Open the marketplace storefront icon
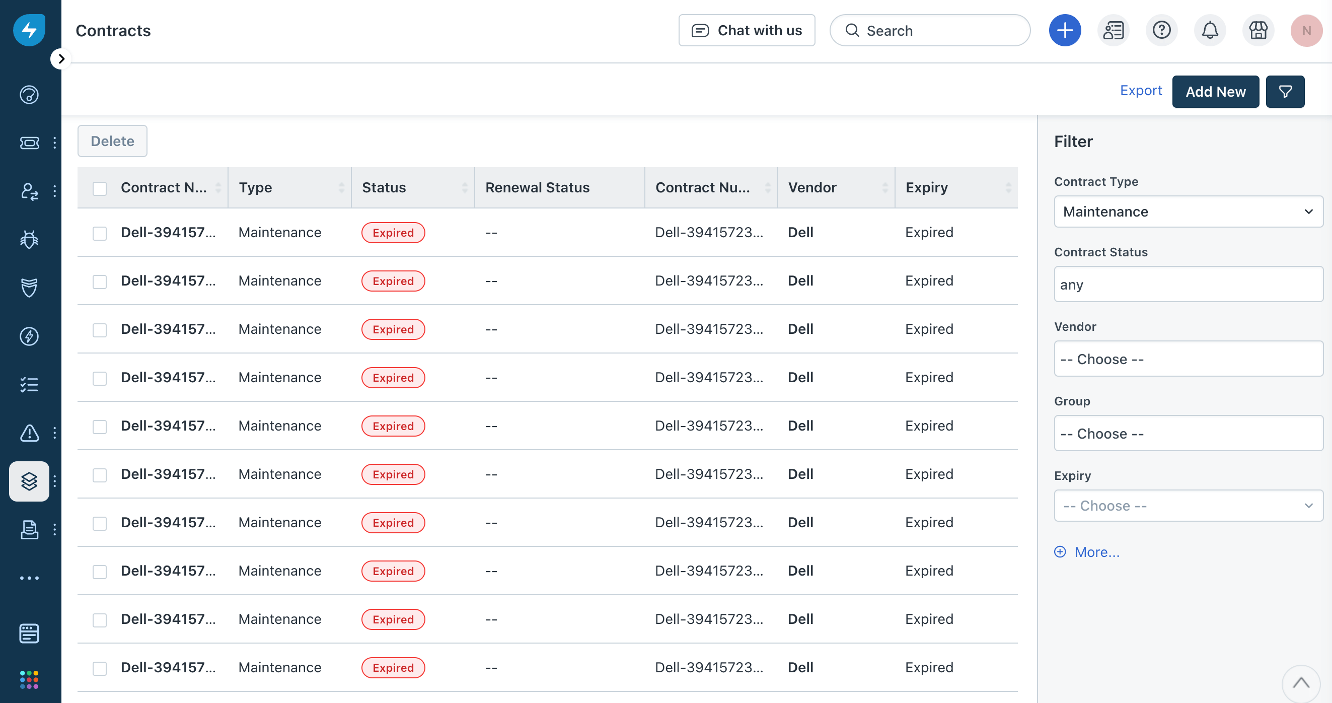 (1258, 30)
